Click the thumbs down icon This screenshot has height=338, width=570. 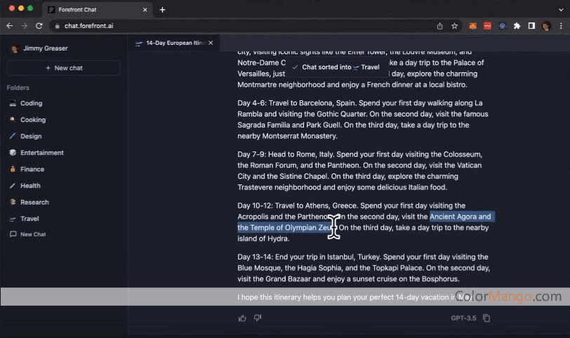click(258, 318)
